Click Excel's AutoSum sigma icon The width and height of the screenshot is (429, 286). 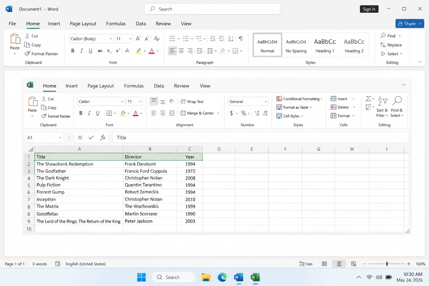point(368,99)
